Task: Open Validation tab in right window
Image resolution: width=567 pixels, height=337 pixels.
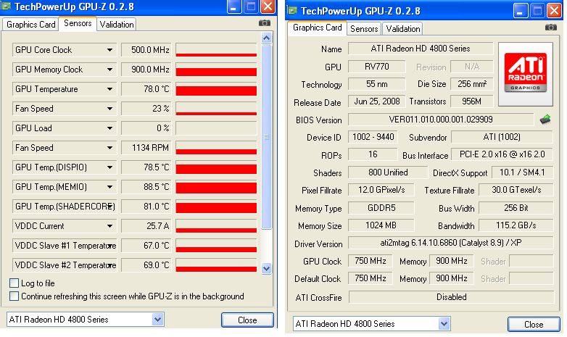Action: 403,28
